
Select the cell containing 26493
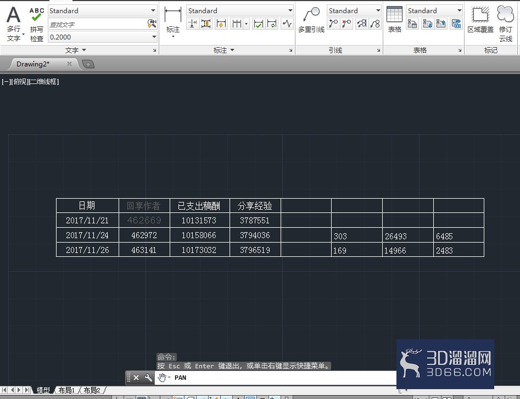[407, 235]
